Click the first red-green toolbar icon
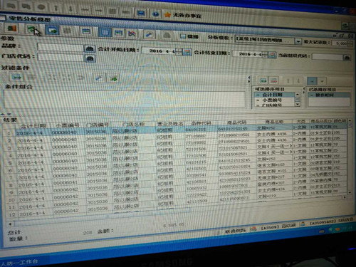 [x=11, y=28]
